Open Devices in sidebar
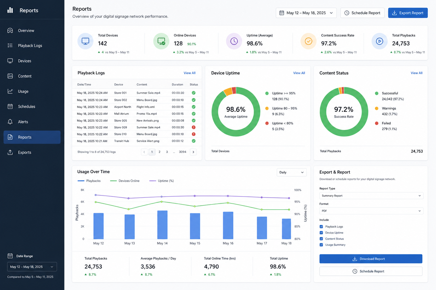The image size is (436, 290). 32,61
